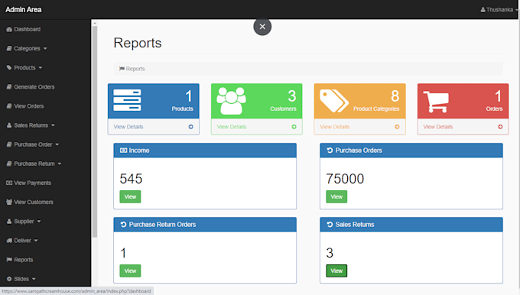Expand the Supplier sidebar dropdown
Viewport: 520px width, 295px height.
pos(39,222)
